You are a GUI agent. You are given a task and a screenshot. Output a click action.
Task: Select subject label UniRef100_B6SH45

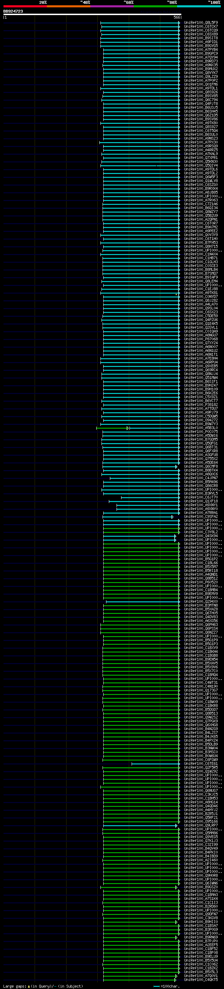pyautogui.click(x=201, y=111)
